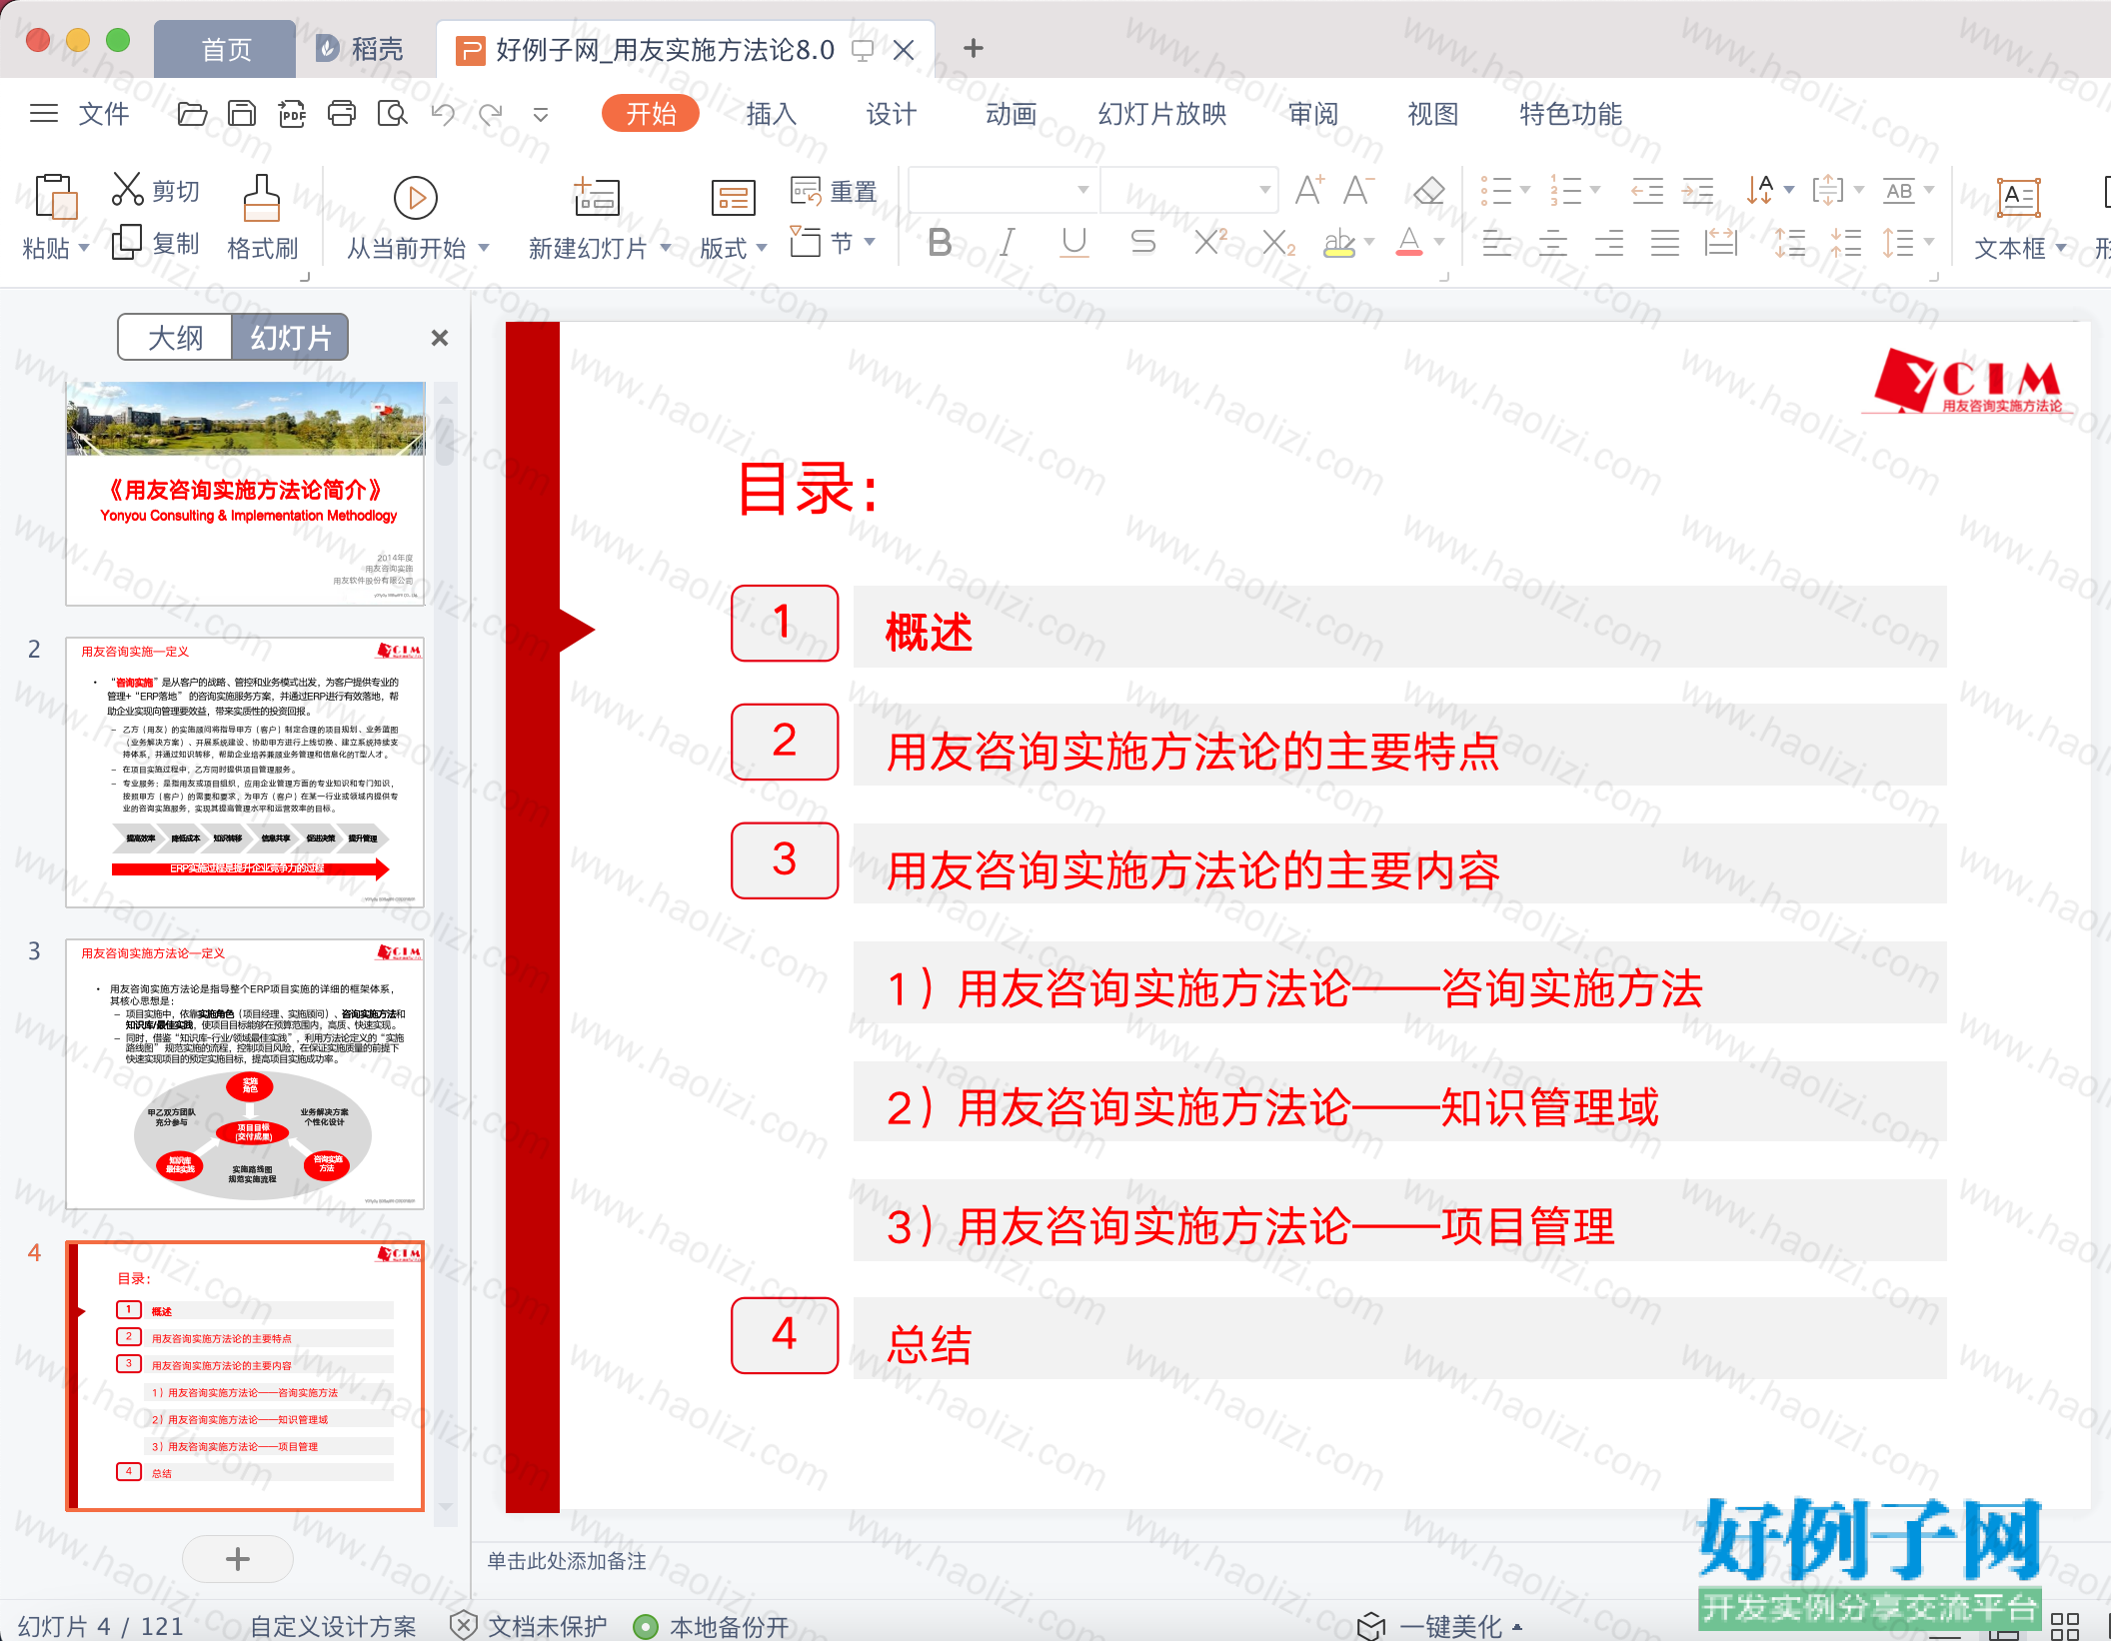Click the one-key beautify icon
The height and width of the screenshot is (1641, 2111).
click(x=1371, y=1626)
